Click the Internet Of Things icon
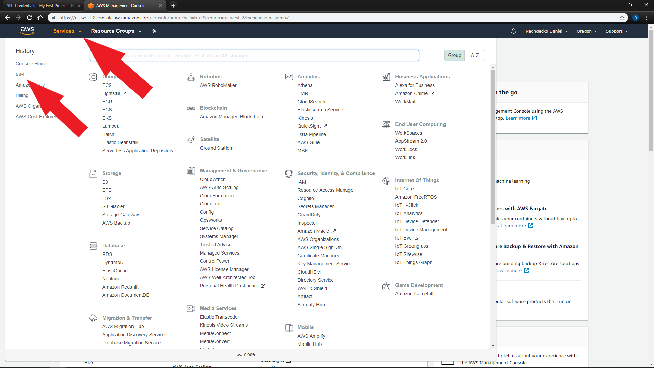Screen dimensions: 654x368 pos(386,181)
